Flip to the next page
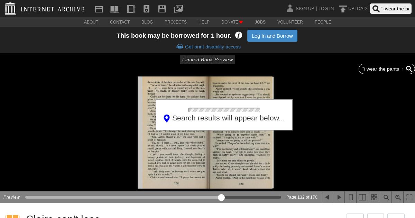Screen dimensions: 415x218 pos(339,197)
